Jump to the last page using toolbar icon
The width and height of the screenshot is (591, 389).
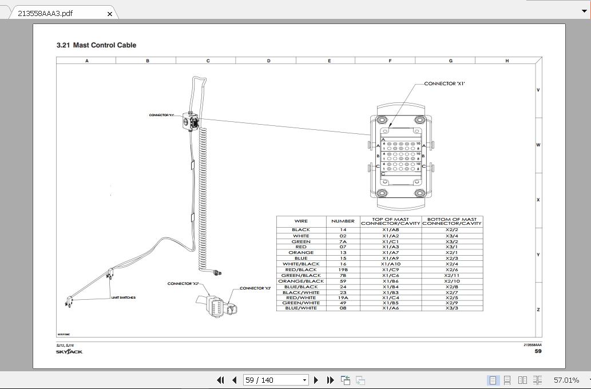[330, 379]
